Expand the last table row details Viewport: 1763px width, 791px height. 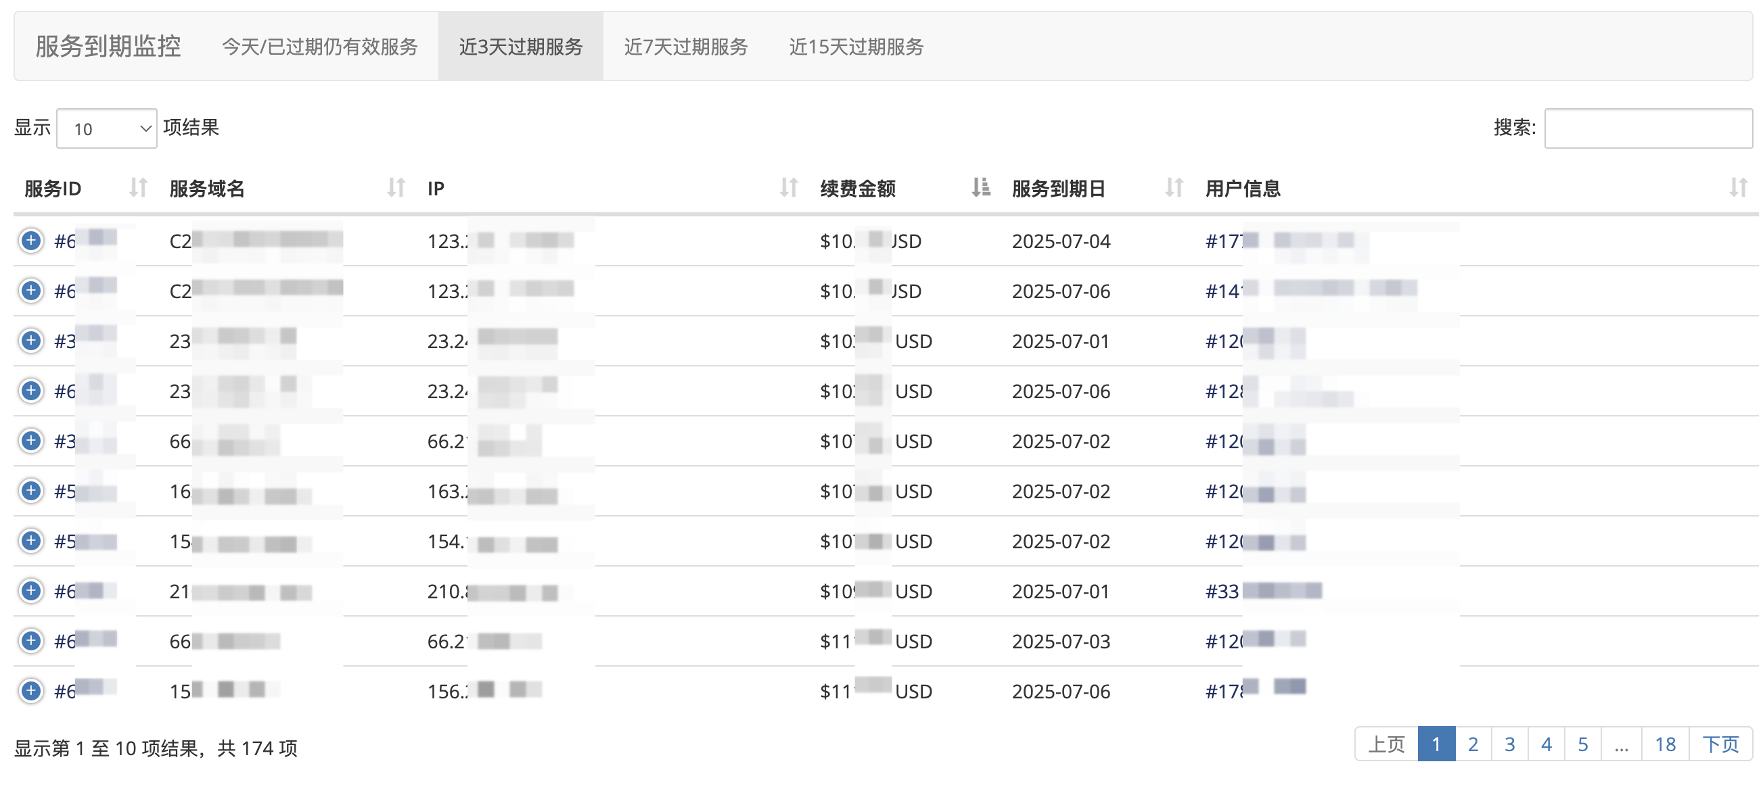[31, 690]
